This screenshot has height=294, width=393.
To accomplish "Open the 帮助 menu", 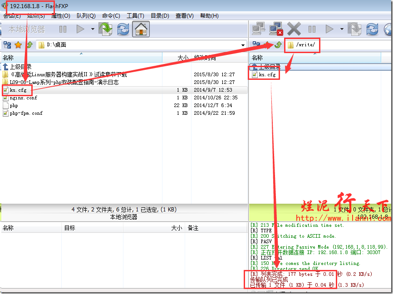I will pos(209,16).
